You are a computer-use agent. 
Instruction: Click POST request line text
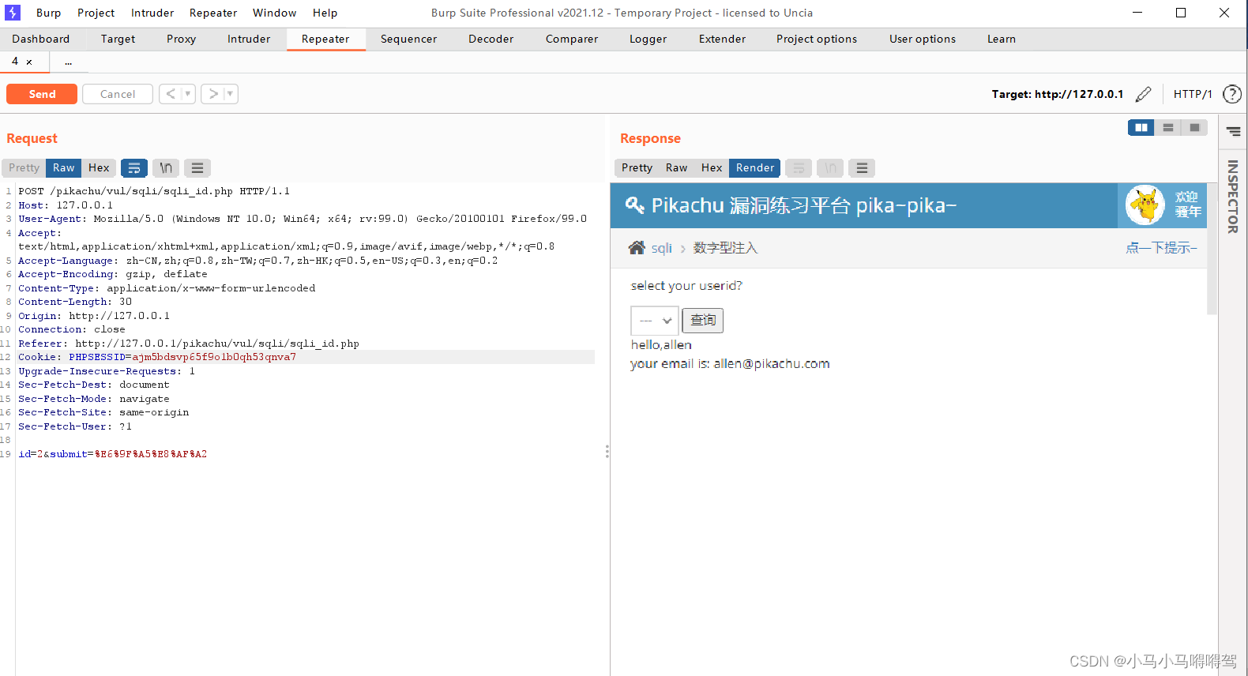[154, 191]
